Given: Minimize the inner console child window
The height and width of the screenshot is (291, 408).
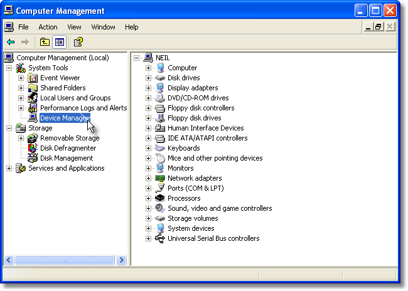Looking at the screenshot, I should (x=368, y=27).
